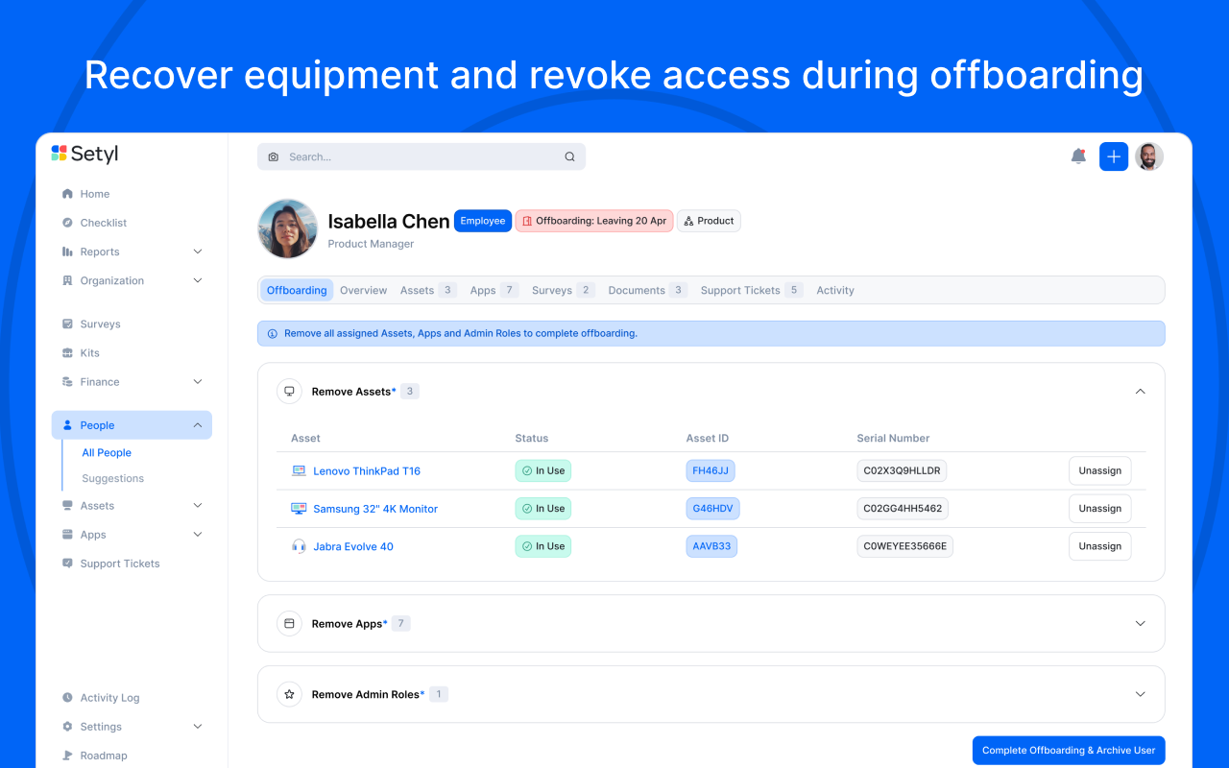
Task: Click the headset icon beside Jabra Evolve 40
Action: click(299, 545)
